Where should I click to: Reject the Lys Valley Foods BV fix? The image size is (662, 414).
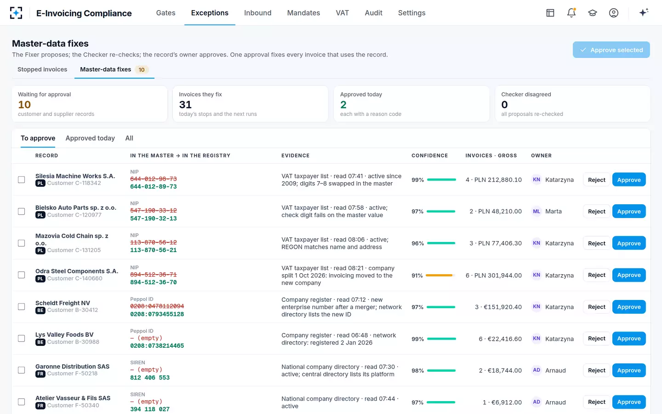[597, 339]
